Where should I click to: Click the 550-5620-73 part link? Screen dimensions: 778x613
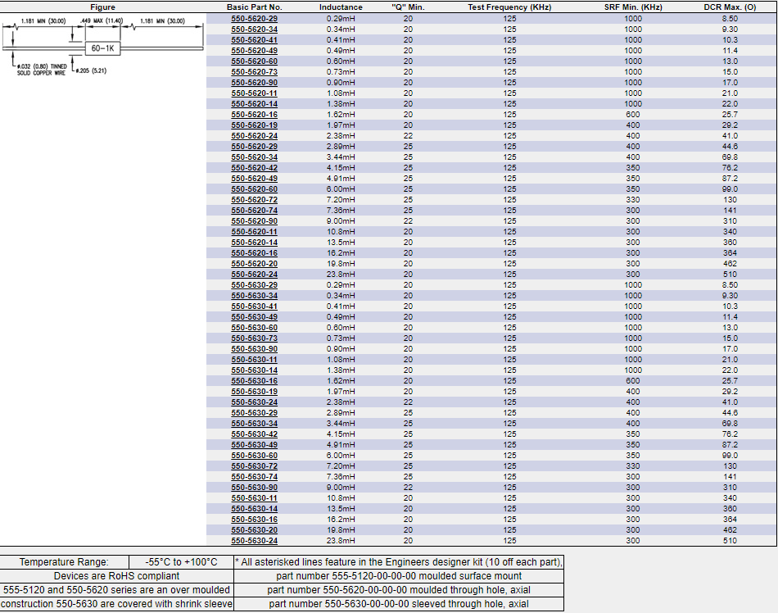(254, 71)
